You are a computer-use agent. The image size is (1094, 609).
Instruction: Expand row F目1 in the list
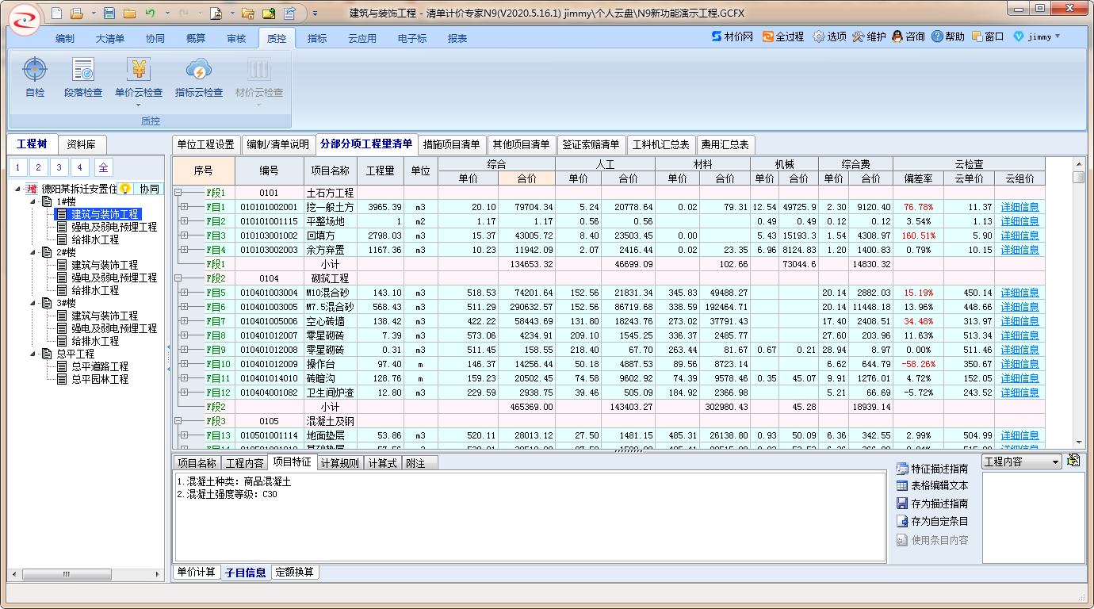(x=184, y=207)
